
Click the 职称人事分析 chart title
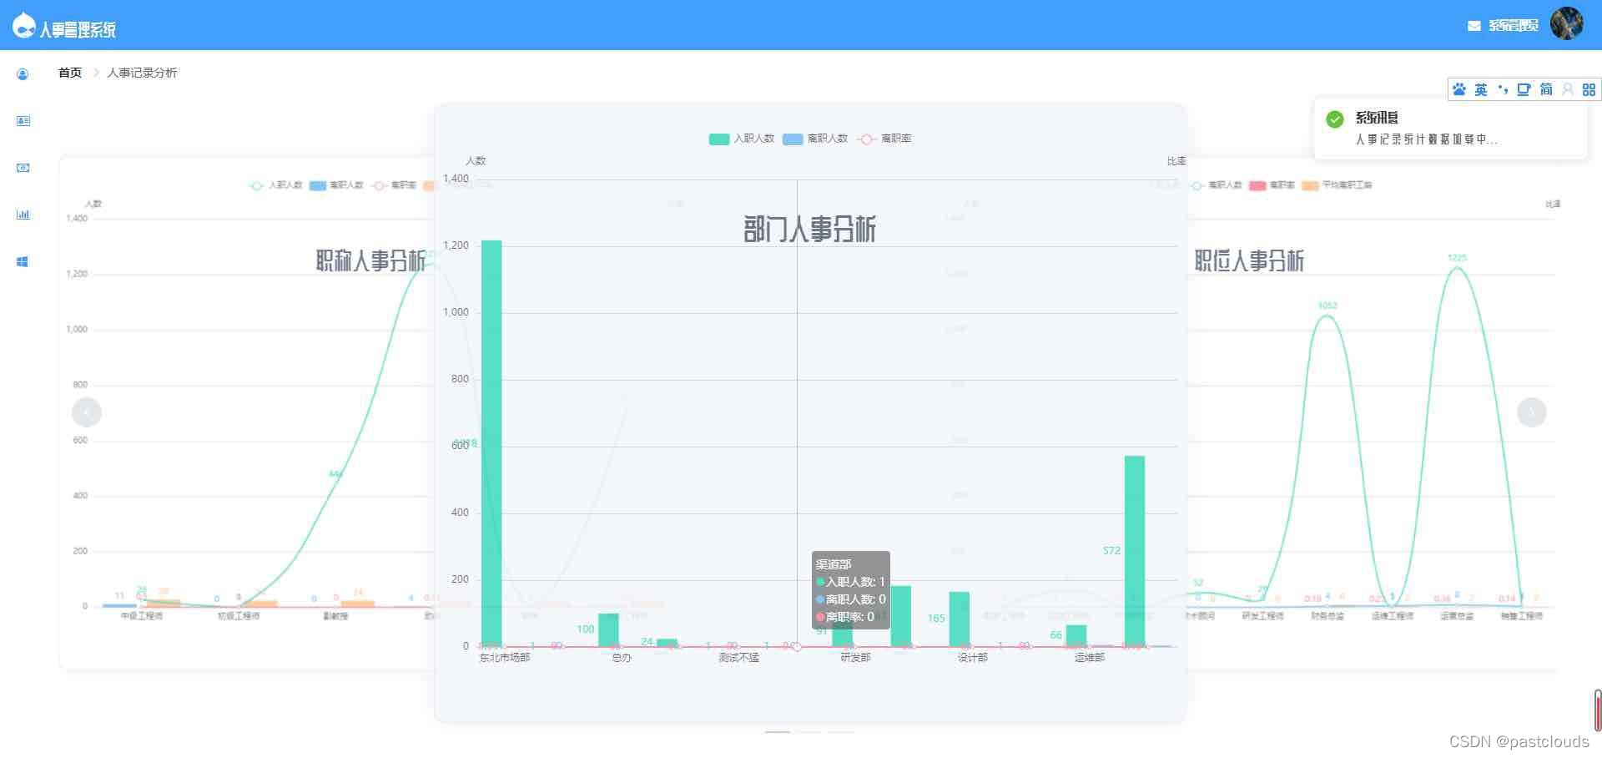click(370, 260)
